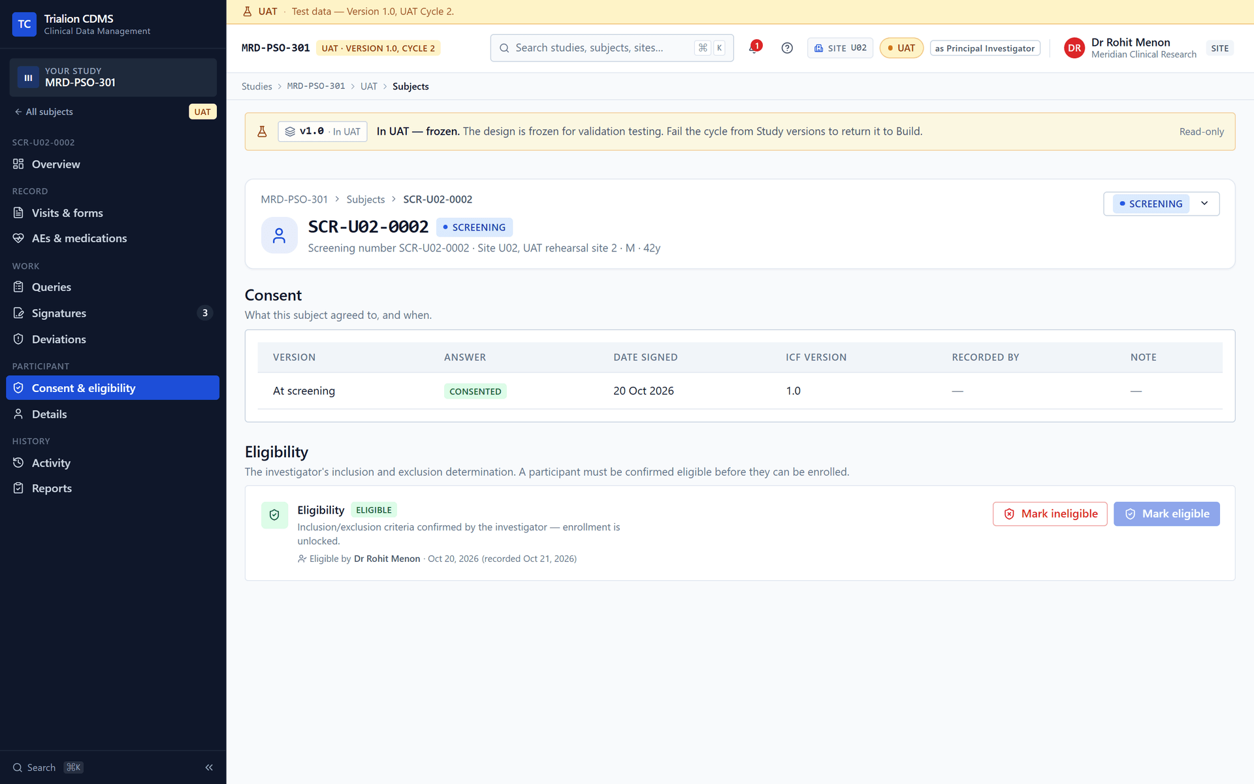Open subject Details page

(112, 414)
